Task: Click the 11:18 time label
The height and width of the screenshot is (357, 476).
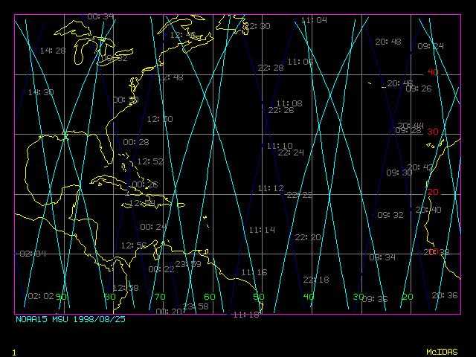Action: pos(246,315)
